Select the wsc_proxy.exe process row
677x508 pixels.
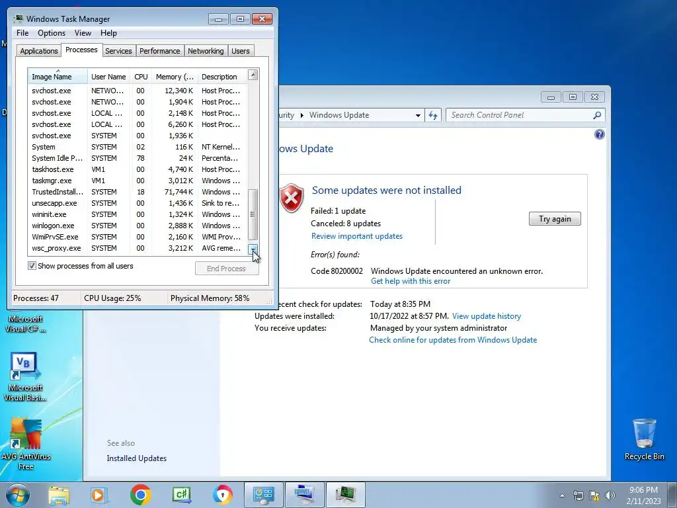(138, 249)
